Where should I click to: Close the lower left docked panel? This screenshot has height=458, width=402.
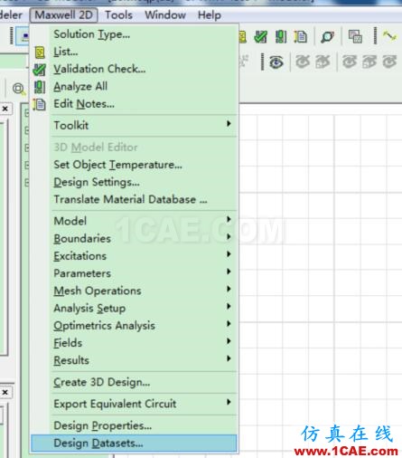[x=5, y=392]
